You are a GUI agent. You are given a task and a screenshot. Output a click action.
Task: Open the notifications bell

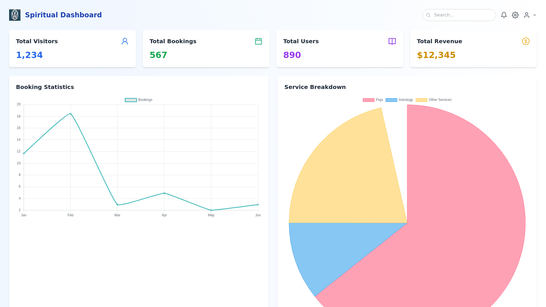tap(504, 15)
